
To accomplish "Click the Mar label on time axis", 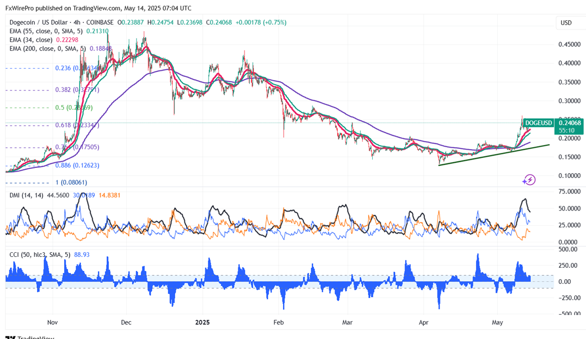I will click(347, 322).
